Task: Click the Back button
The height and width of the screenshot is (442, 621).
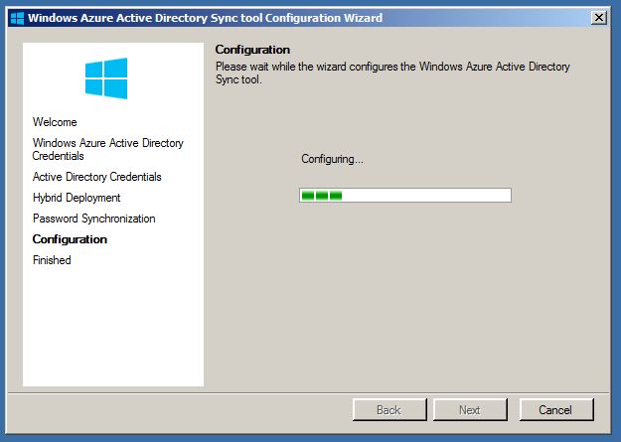Action: 389,410
